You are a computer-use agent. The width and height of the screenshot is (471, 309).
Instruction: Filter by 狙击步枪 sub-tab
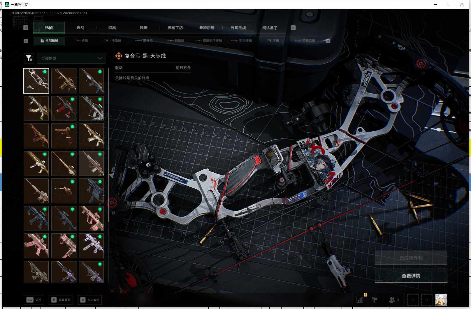[x=242, y=41]
